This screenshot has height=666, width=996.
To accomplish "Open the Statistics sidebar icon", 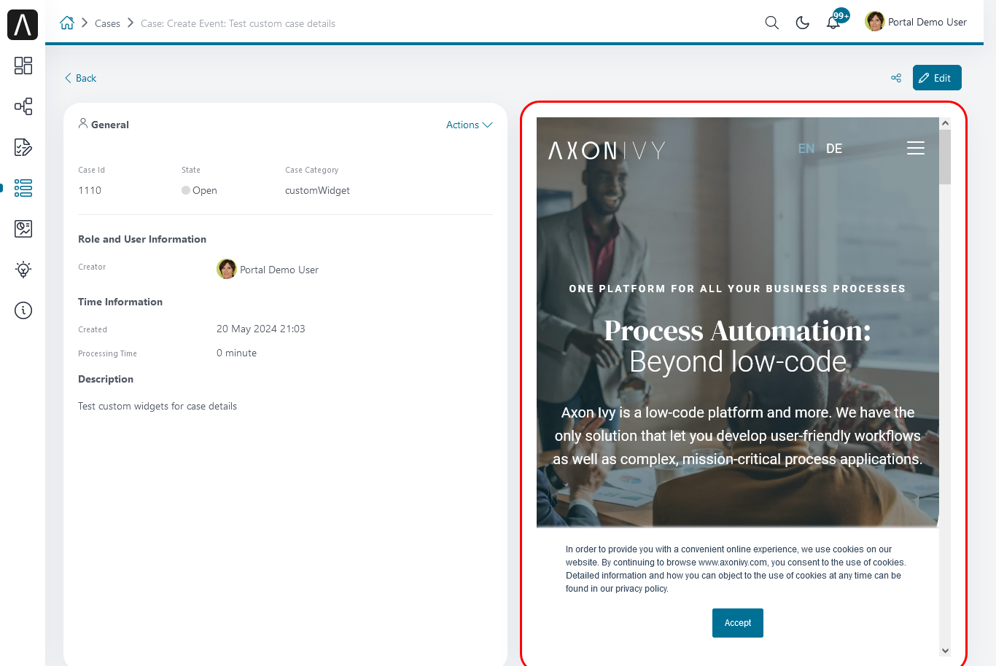I will [23, 229].
